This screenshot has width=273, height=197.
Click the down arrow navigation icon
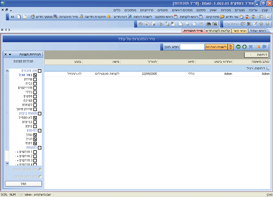coord(267,24)
